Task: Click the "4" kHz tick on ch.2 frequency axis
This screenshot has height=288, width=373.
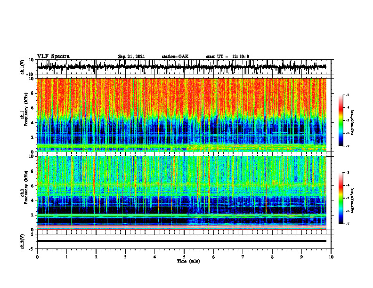Action: (33, 200)
